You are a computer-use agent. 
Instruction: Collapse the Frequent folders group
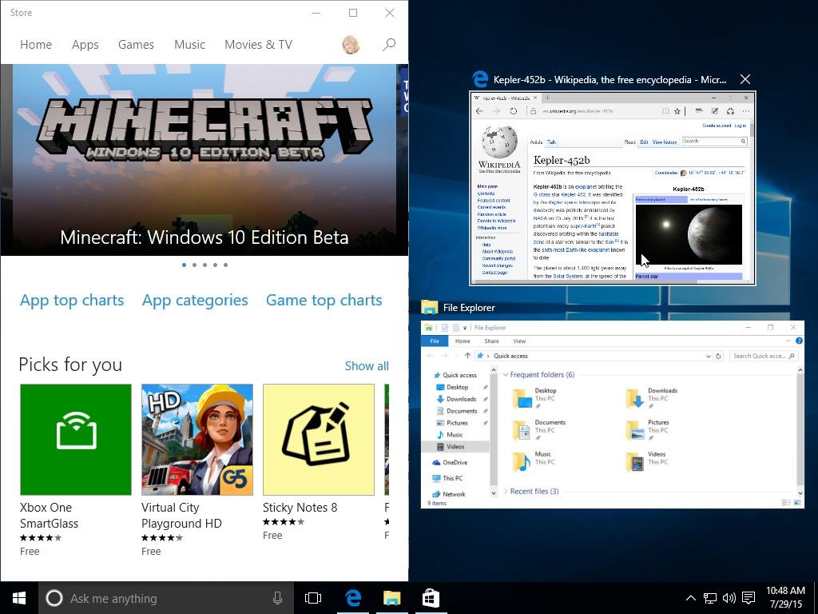[505, 375]
